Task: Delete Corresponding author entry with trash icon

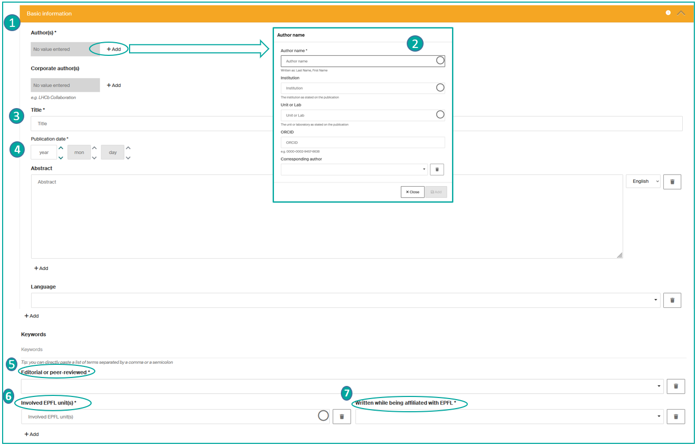Action: [437, 169]
